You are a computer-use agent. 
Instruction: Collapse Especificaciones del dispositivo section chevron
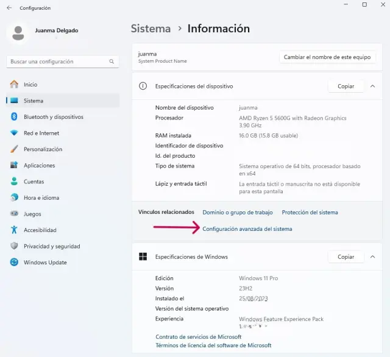pos(372,87)
